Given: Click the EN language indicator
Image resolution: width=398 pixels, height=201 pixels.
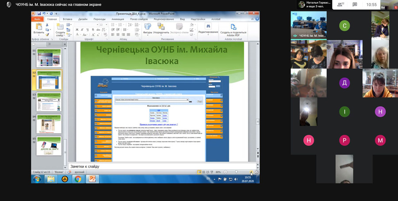Looking at the screenshot, I should click(x=208, y=178).
